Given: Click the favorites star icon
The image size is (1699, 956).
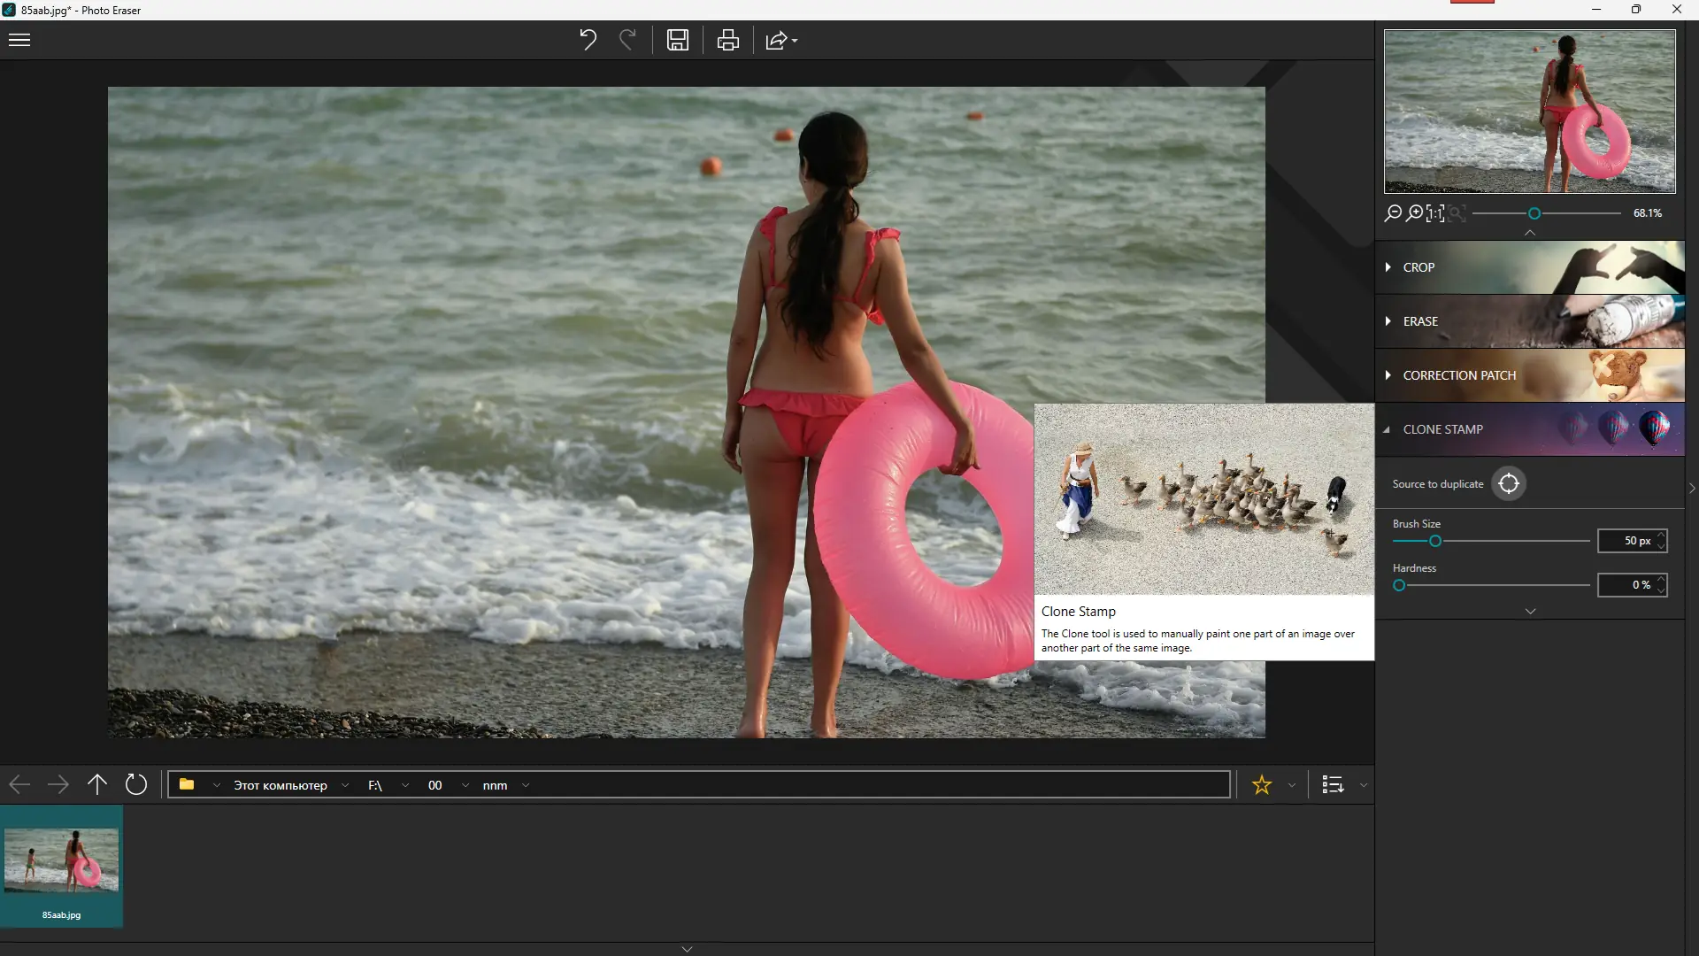Looking at the screenshot, I should coord(1262,785).
